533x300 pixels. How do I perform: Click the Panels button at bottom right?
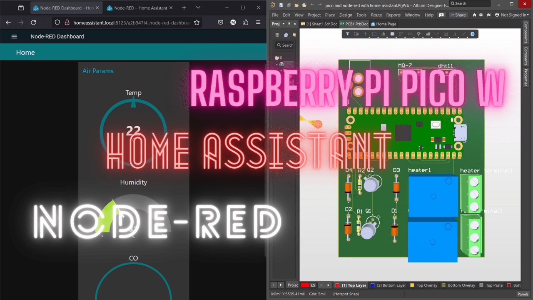[523, 294]
